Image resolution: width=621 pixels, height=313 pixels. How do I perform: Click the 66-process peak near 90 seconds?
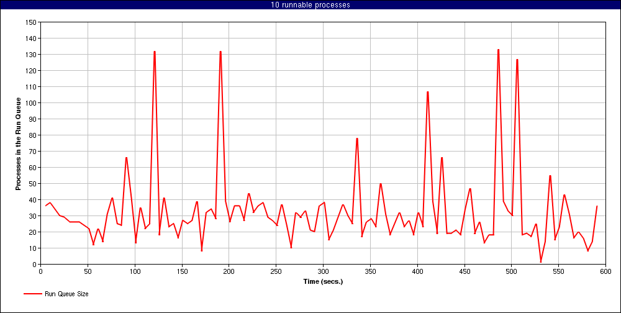126,158
